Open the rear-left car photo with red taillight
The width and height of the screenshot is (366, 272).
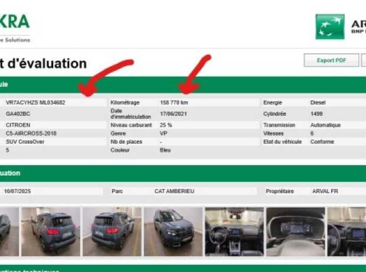coord(51,232)
